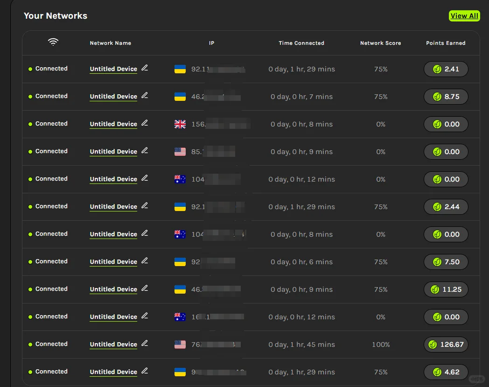The width and height of the screenshot is (489, 387).
Task: Click 75% score in the 7.50 points row
Action: pyautogui.click(x=381, y=262)
